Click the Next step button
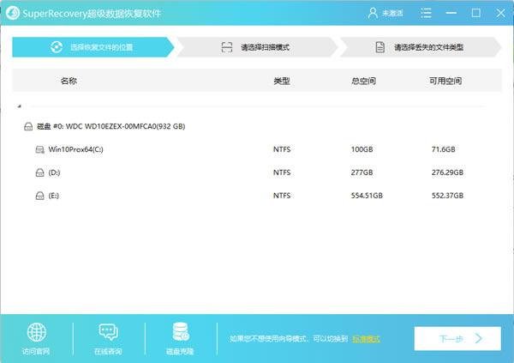 [457, 338]
